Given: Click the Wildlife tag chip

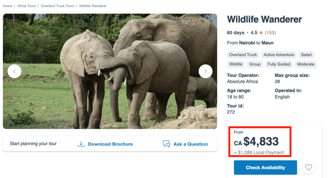Looking at the screenshot, I should (x=235, y=64).
